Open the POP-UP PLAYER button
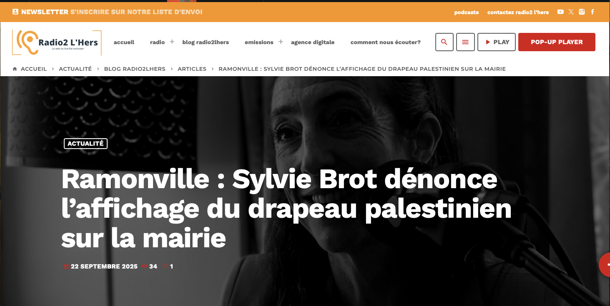 pyautogui.click(x=557, y=42)
